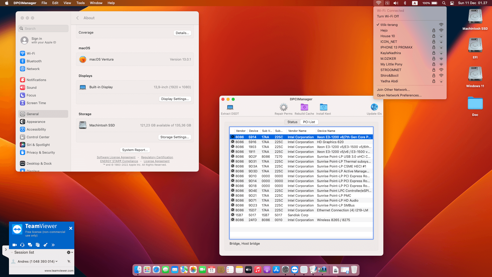Click System Report button
Screen dimensions: 492x277
(x=135, y=150)
